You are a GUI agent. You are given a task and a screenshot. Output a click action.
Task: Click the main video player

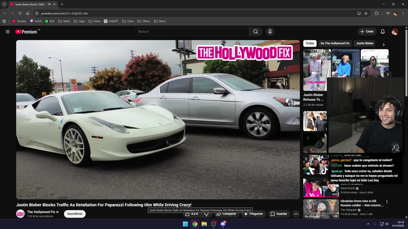pyautogui.click(x=158, y=120)
